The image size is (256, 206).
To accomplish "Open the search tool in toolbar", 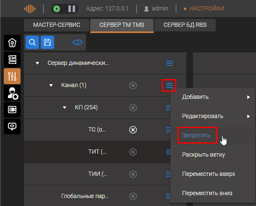I will click(x=32, y=42).
